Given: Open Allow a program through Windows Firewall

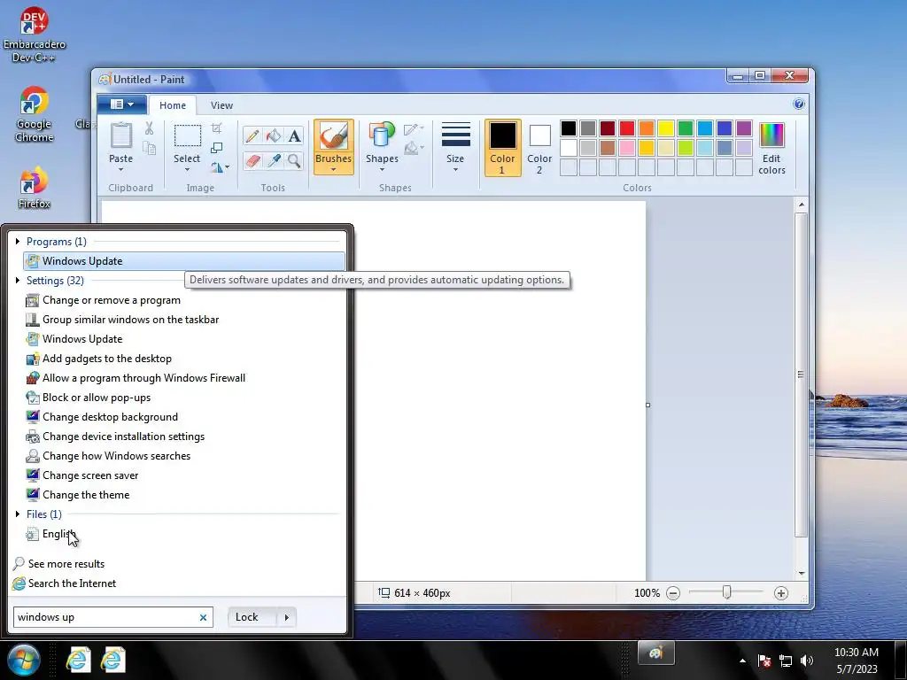Looking at the screenshot, I should [x=184, y=377].
